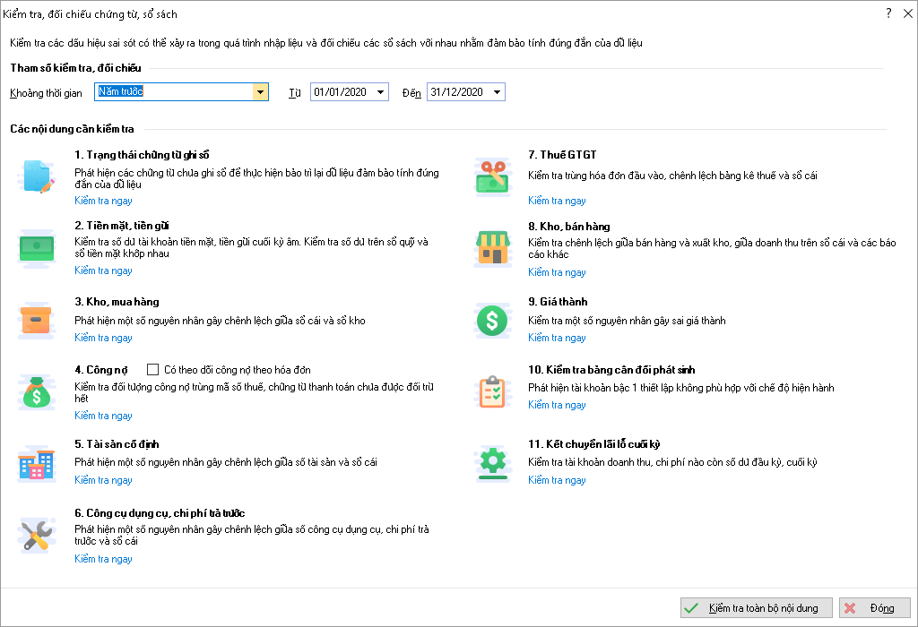This screenshot has height=627, width=918.
Task: Click Kiểm tra ngay under Kho, mua hàng
Action: [103, 338]
